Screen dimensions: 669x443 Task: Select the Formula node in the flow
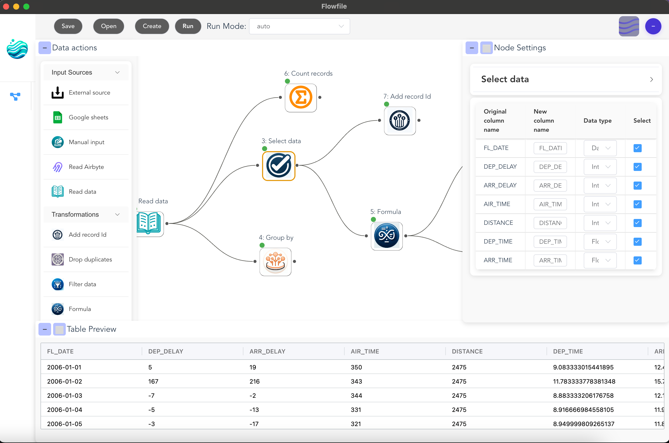click(x=387, y=236)
